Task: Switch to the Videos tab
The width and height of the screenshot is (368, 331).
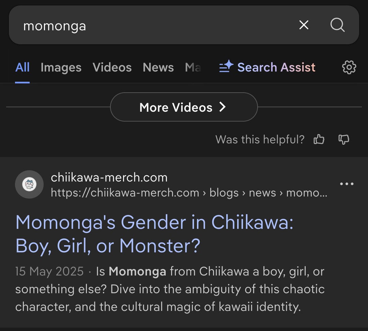Action: pyautogui.click(x=112, y=67)
